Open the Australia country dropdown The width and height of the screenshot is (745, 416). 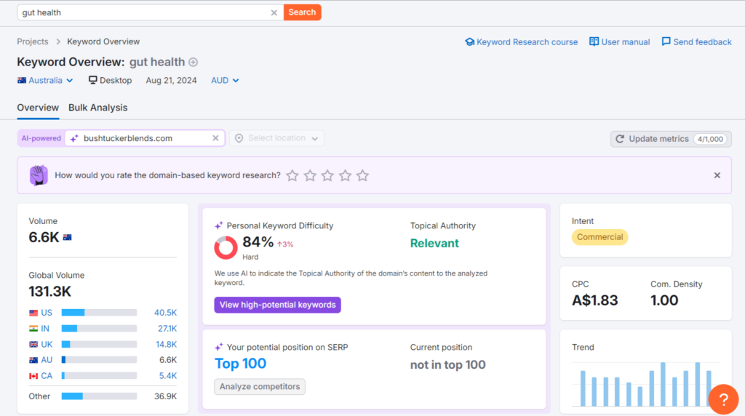[x=45, y=81]
